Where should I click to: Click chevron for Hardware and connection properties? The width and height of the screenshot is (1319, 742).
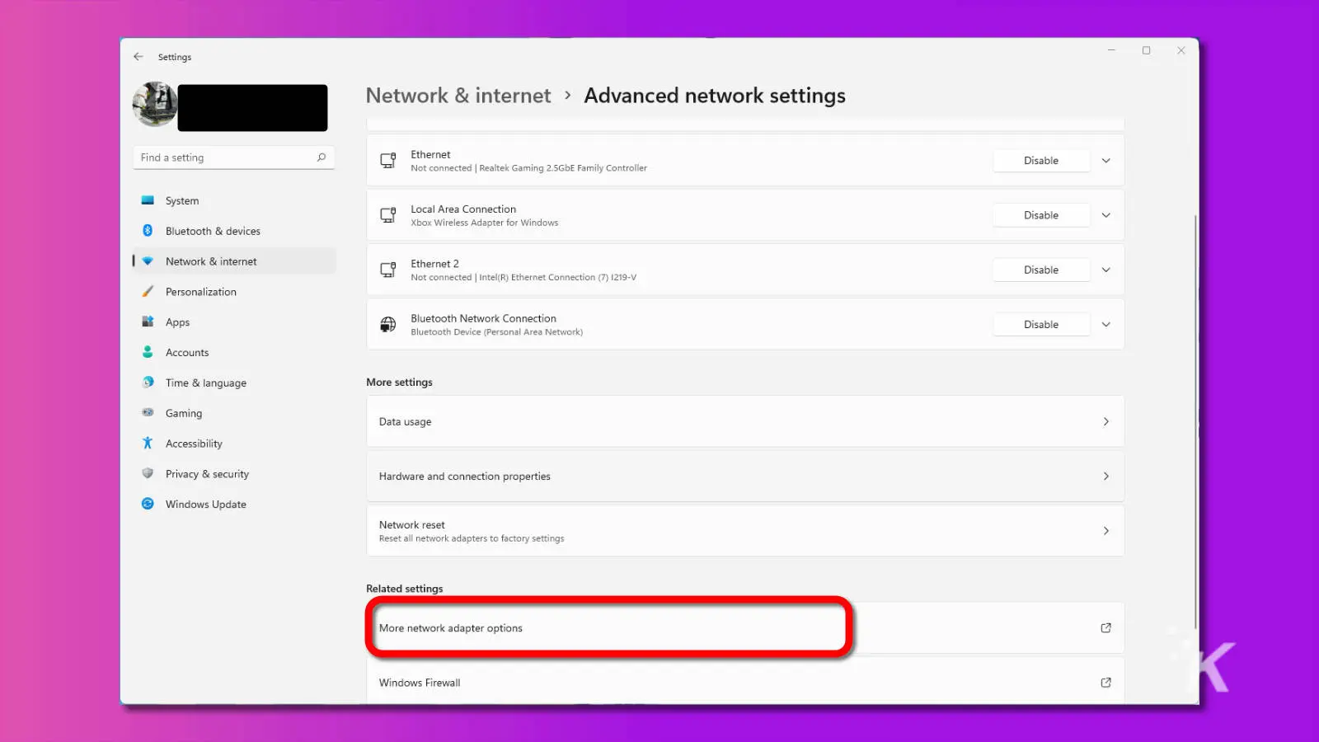1106,476
